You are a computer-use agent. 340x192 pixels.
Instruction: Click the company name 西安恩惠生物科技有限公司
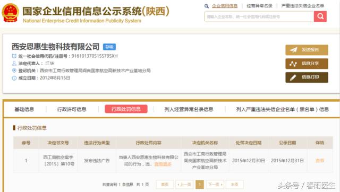[x=55, y=47]
